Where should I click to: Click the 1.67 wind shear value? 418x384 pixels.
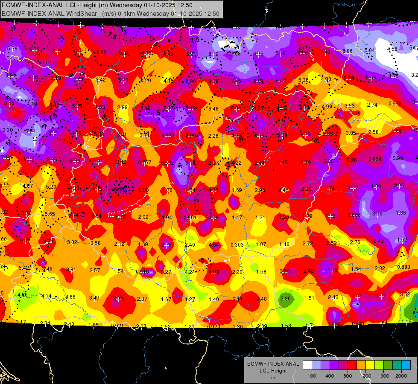(166, 299)
